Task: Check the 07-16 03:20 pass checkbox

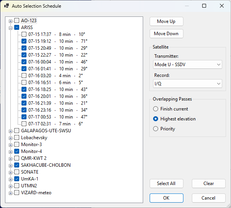Action: [24, 76]
